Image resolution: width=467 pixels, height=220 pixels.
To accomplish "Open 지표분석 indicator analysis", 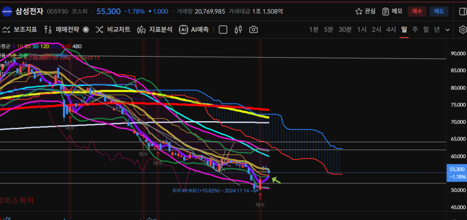I will click(x=155, y=30).
